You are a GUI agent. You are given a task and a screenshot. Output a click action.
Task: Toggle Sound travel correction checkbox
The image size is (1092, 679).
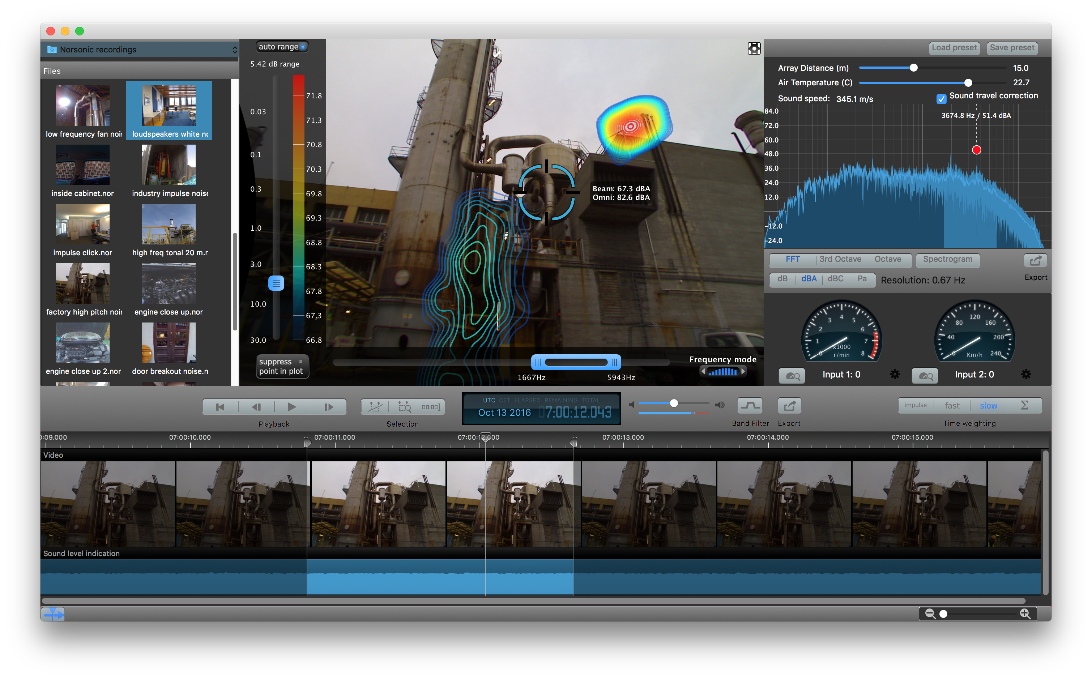click(941, 98)
